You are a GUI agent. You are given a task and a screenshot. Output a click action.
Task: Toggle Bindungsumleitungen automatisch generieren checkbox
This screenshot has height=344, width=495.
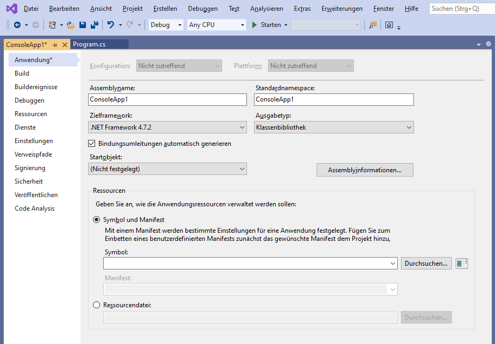coord(91,144)
